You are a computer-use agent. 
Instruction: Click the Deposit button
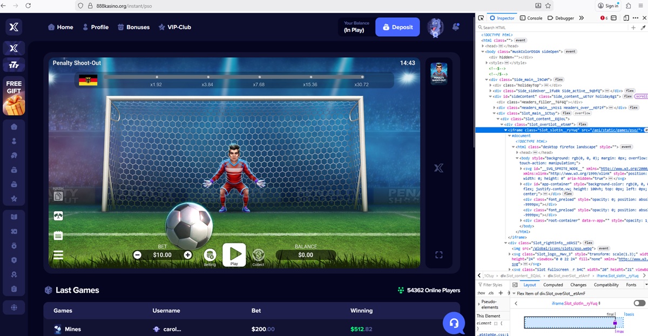tap(397, 27)
